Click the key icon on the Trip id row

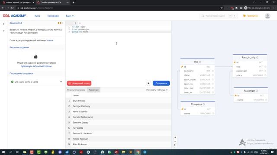(x=182, y=67)
